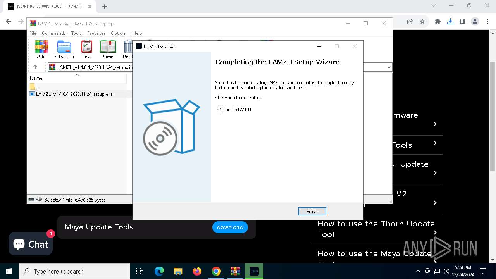Open the Favorites menu in WinRAR
This screenshot has width=496, height=279.
coord(96,33)
